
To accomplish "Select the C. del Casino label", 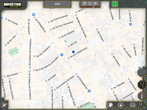I will coord(84,105).
